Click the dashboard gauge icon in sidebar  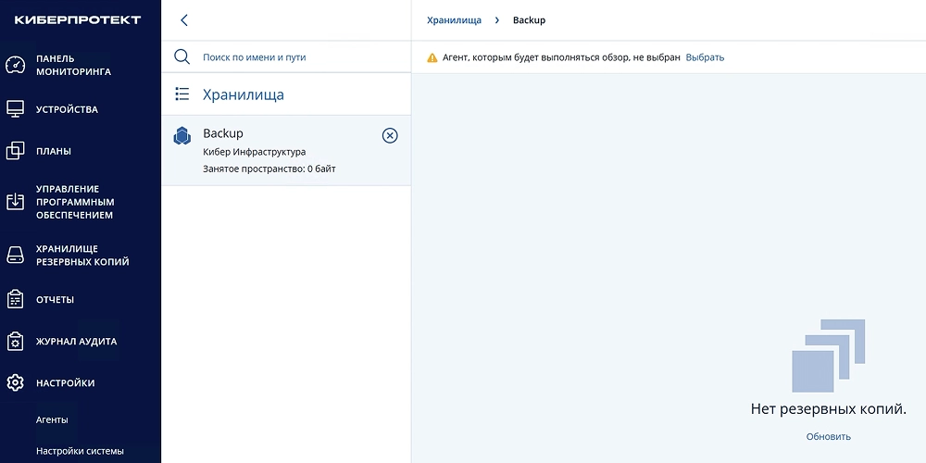click(15, 65)
